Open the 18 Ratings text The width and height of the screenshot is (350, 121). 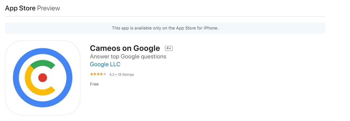126,75
